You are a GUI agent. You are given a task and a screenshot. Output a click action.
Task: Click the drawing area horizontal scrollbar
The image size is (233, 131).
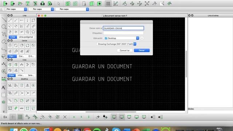111,112
